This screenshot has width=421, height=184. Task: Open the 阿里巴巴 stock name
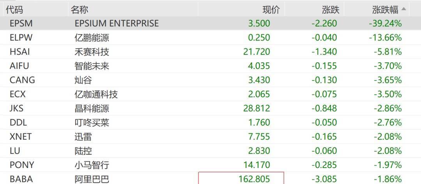tap(92, 179)
